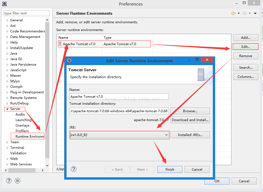Click the Name column header
Screen dimensions: 263x192
tap(79, 38)
